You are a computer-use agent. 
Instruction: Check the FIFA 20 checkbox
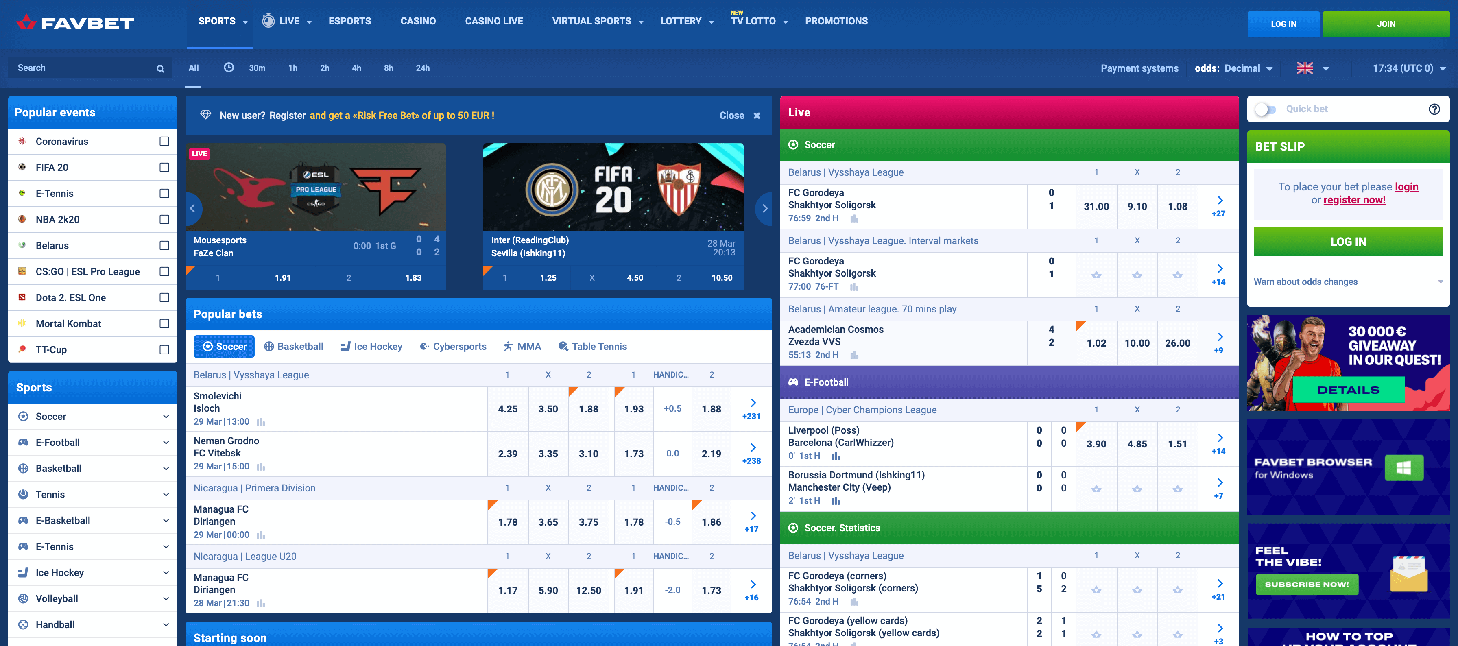[x=164, y=168]
